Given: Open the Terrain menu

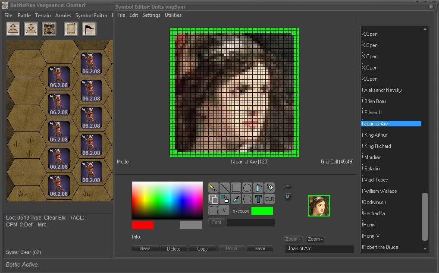Looking at the screenshot, I should [43, 16].
